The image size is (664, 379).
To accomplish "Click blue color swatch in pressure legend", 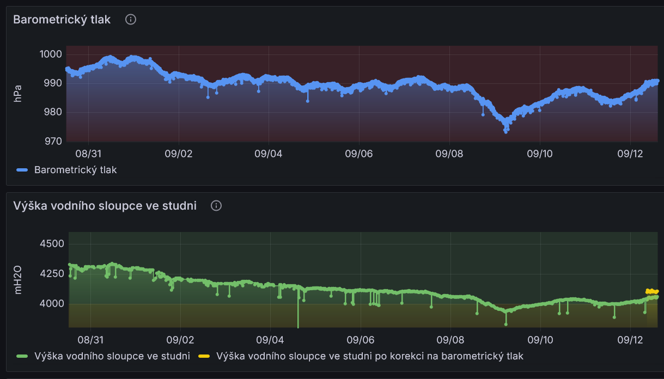I will (x=22, y=170).
